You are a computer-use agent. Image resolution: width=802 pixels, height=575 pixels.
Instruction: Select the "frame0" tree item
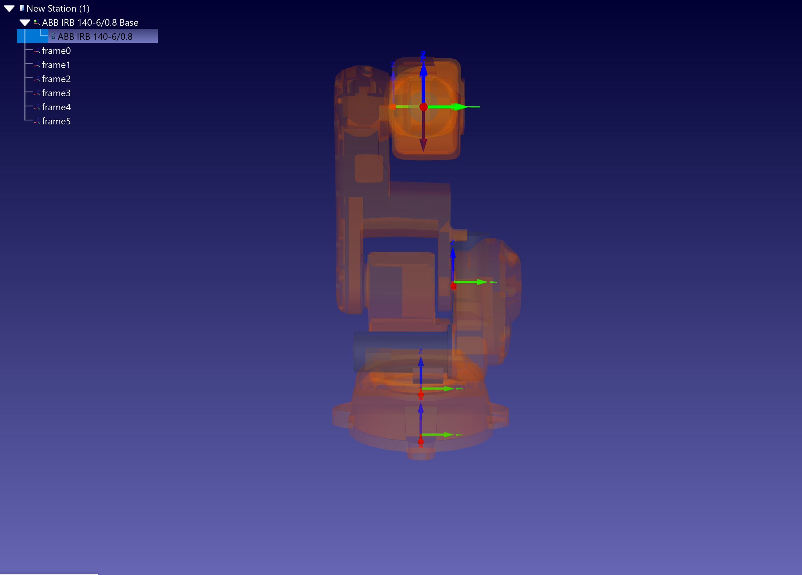56,51
